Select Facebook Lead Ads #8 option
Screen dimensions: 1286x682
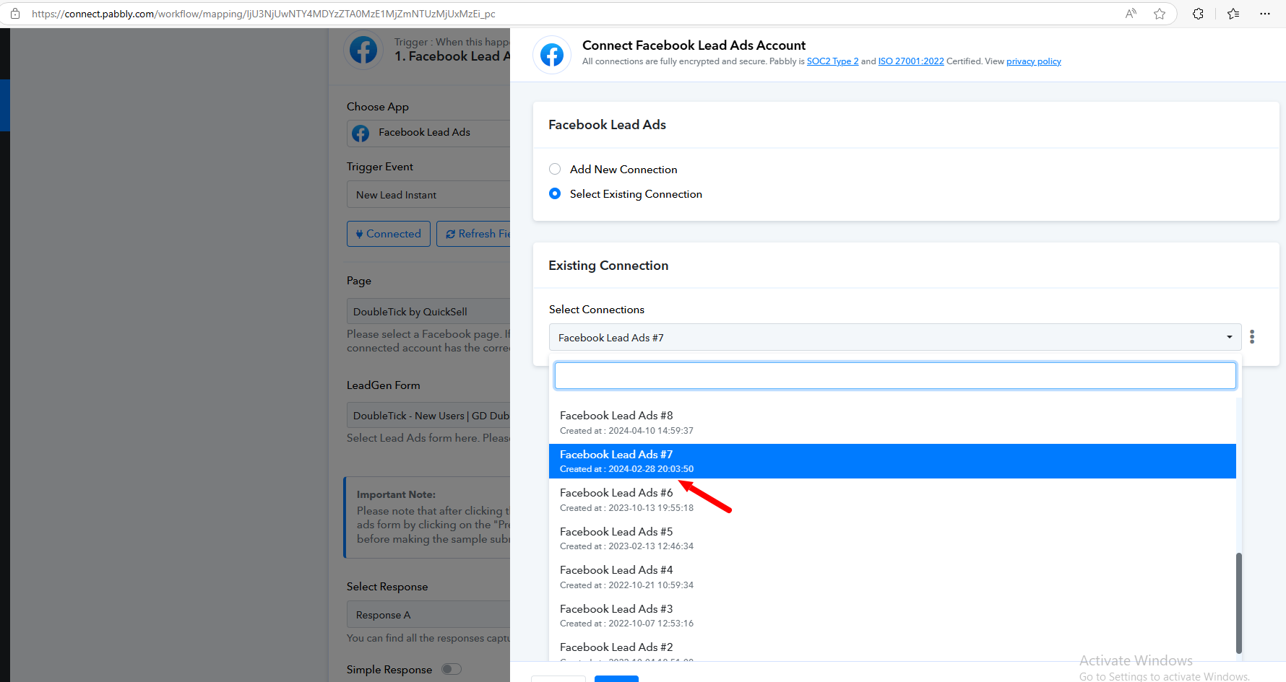point(892,422)
